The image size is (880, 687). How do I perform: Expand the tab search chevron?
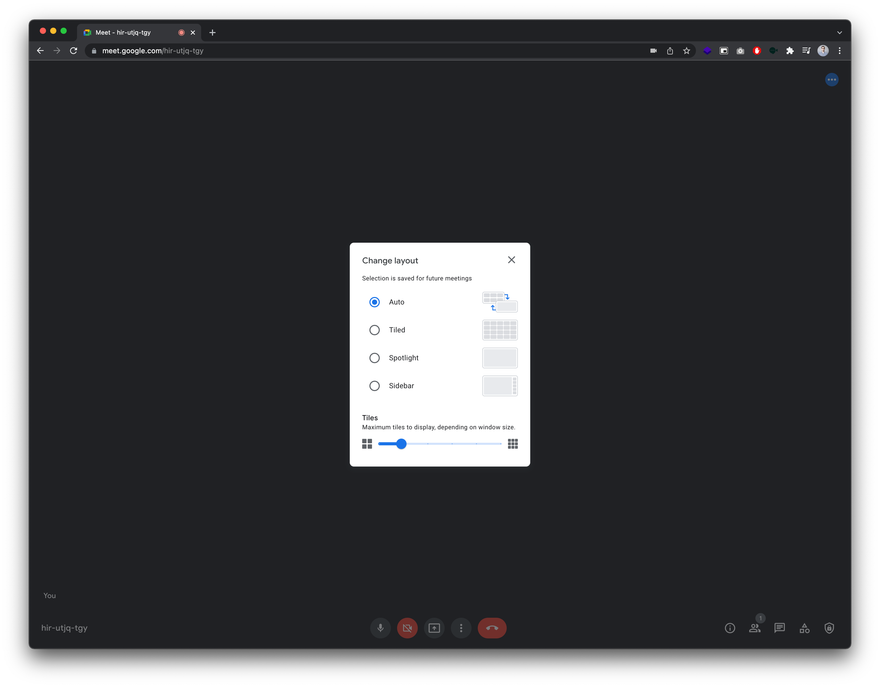pyautogui.click(x=839, y=33)
